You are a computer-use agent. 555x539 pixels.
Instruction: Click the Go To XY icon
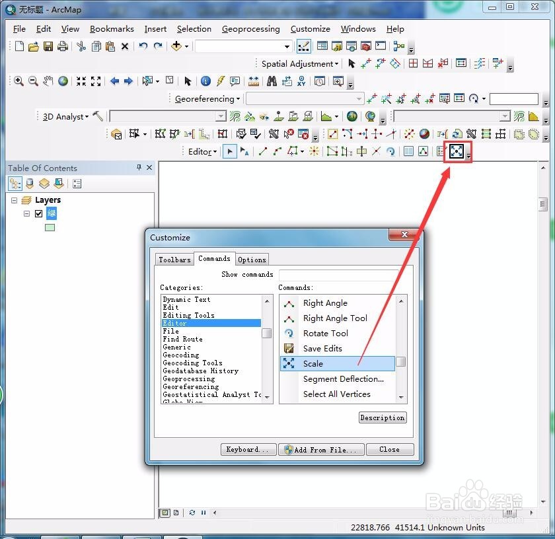[301, 81]
